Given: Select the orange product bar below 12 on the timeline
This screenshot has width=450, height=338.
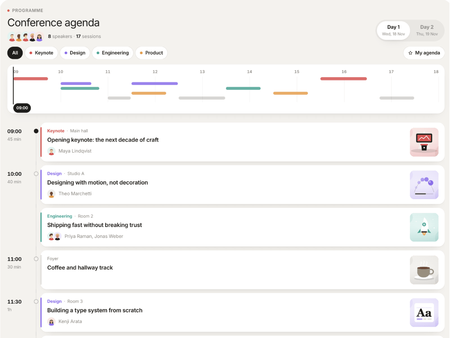Looking at the screenshot, I should pyautogui.click(x=149, y=93).
